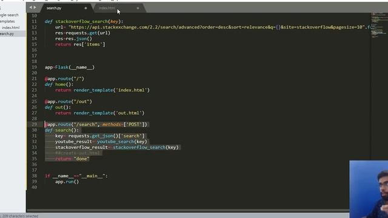Viewport: 388px width, 218px height.
Task: Click line number 38 in gutter
Action: tap(34, 176)
